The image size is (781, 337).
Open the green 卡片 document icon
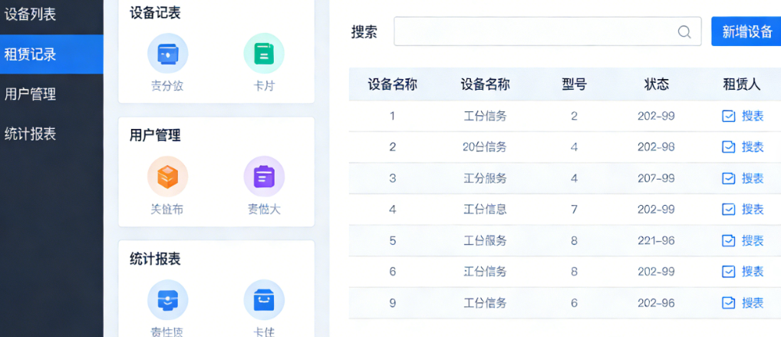[x=264, y=54]
